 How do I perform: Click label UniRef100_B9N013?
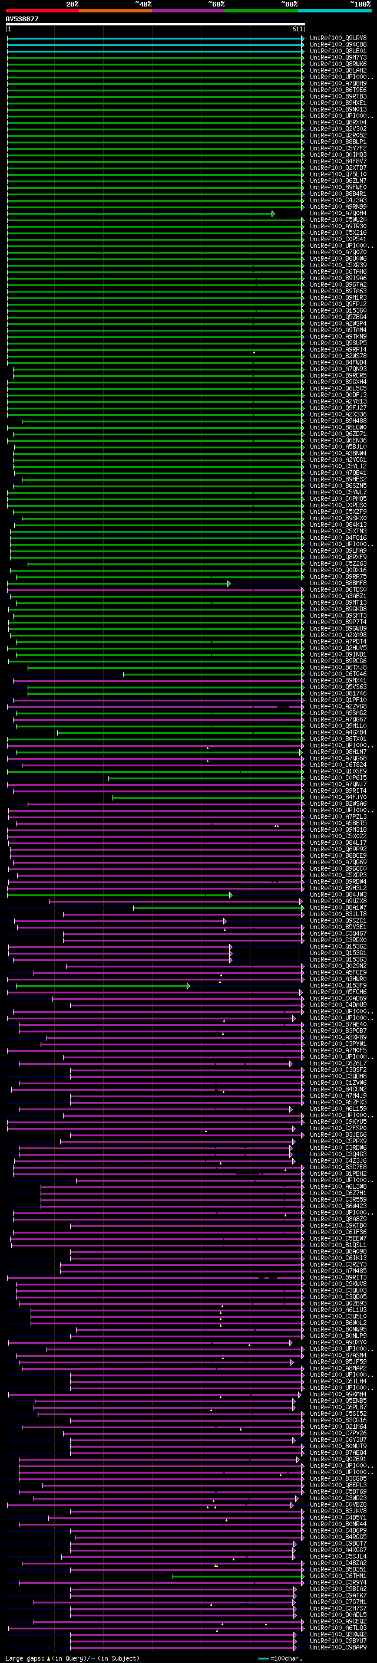[x=338, y=109]
